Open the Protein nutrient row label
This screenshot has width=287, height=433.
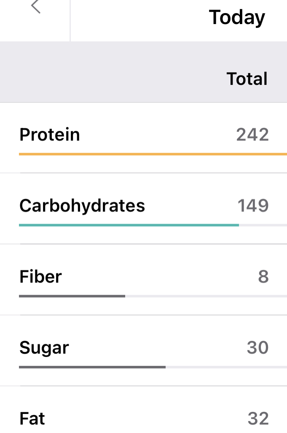click(x=50, y=135)
